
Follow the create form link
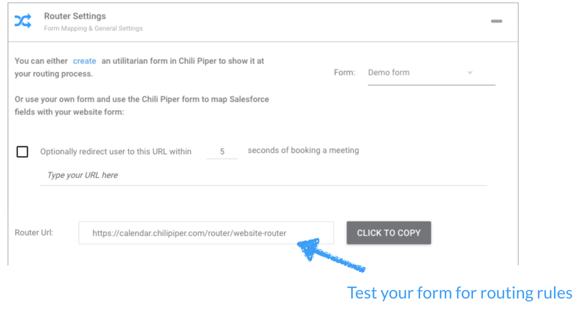[x=85, y=61]
